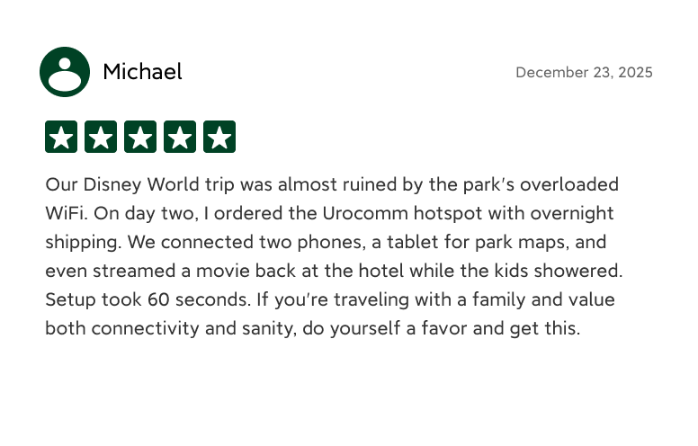Click the first rating star
The height and width of the screenshot is (446, 698).
(x=61, y=138)
